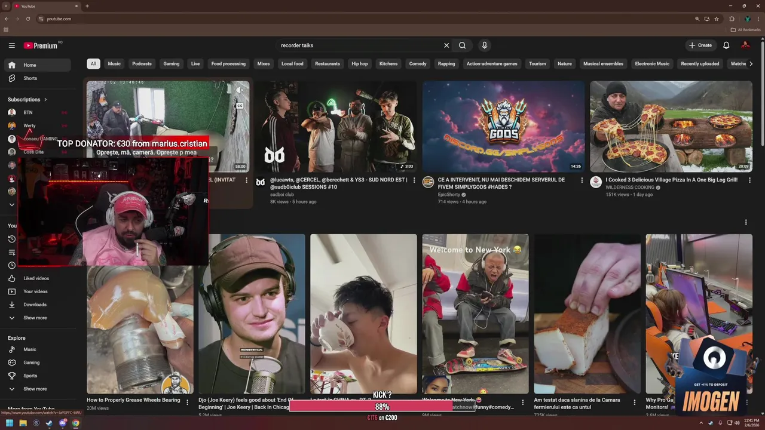Open the BTN subscription channel

click(37, 112)
